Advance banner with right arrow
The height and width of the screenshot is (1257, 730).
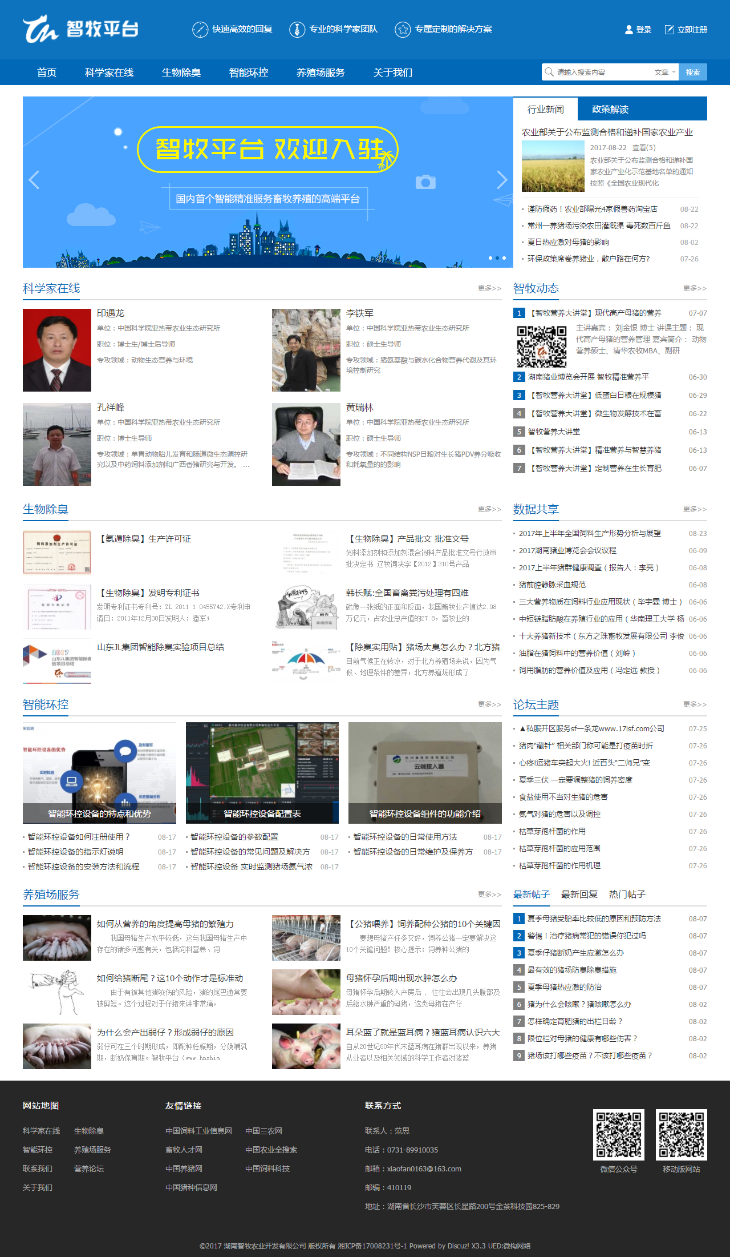[501, 180]
